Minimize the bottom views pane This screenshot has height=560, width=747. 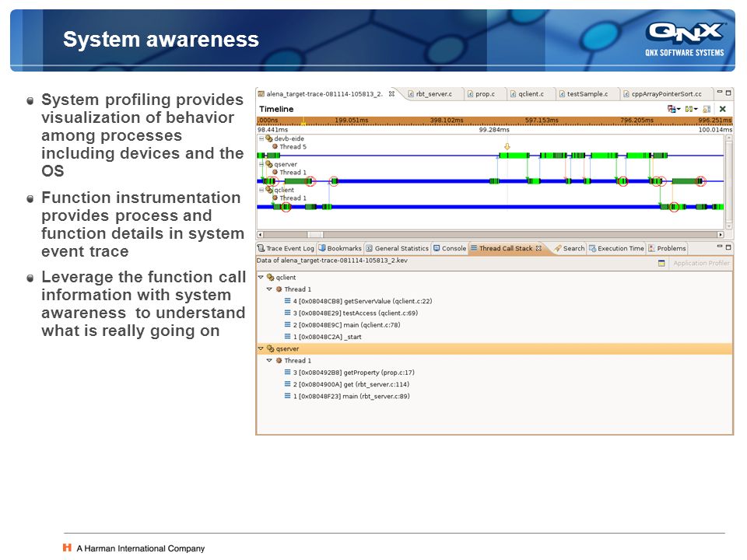click(x=720, y=247)
